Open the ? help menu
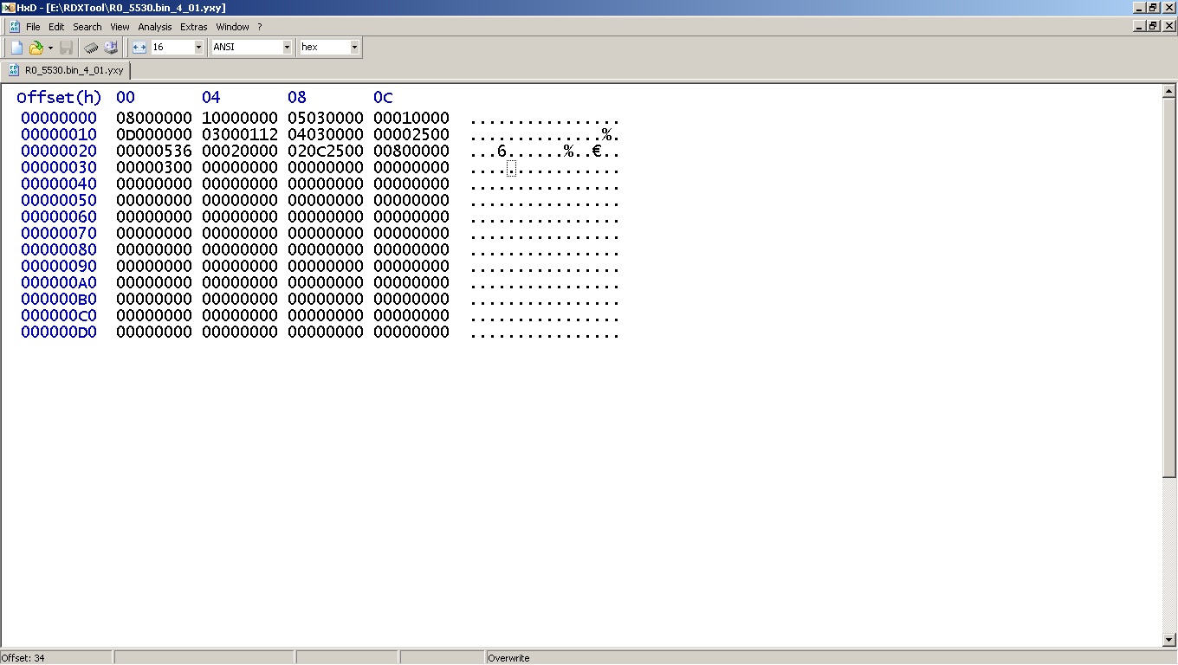This screenshot has height=665, width=1178. point(260,27)
